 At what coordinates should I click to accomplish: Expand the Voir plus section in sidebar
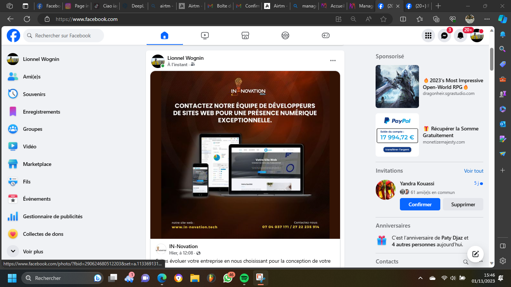[33, 251]
